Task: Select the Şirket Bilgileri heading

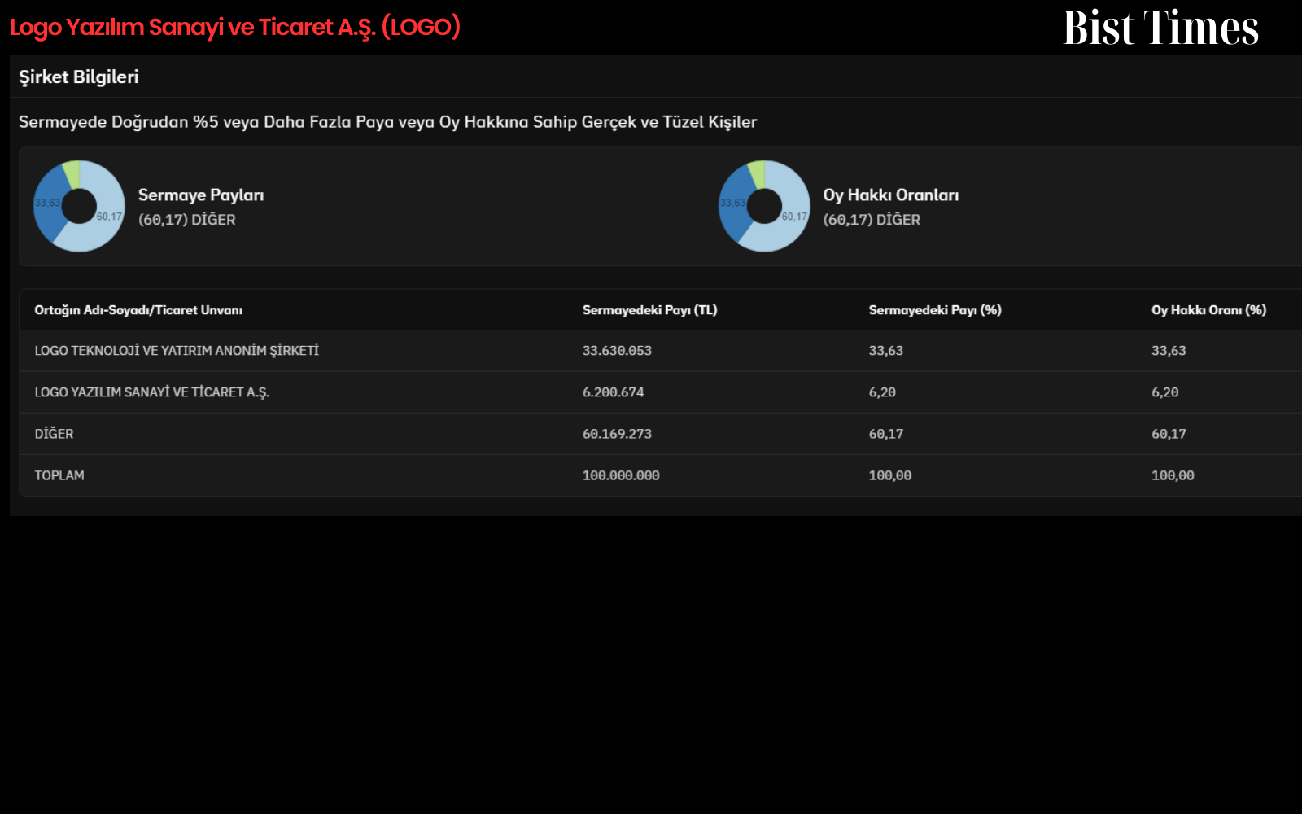Action: point(79,77)
